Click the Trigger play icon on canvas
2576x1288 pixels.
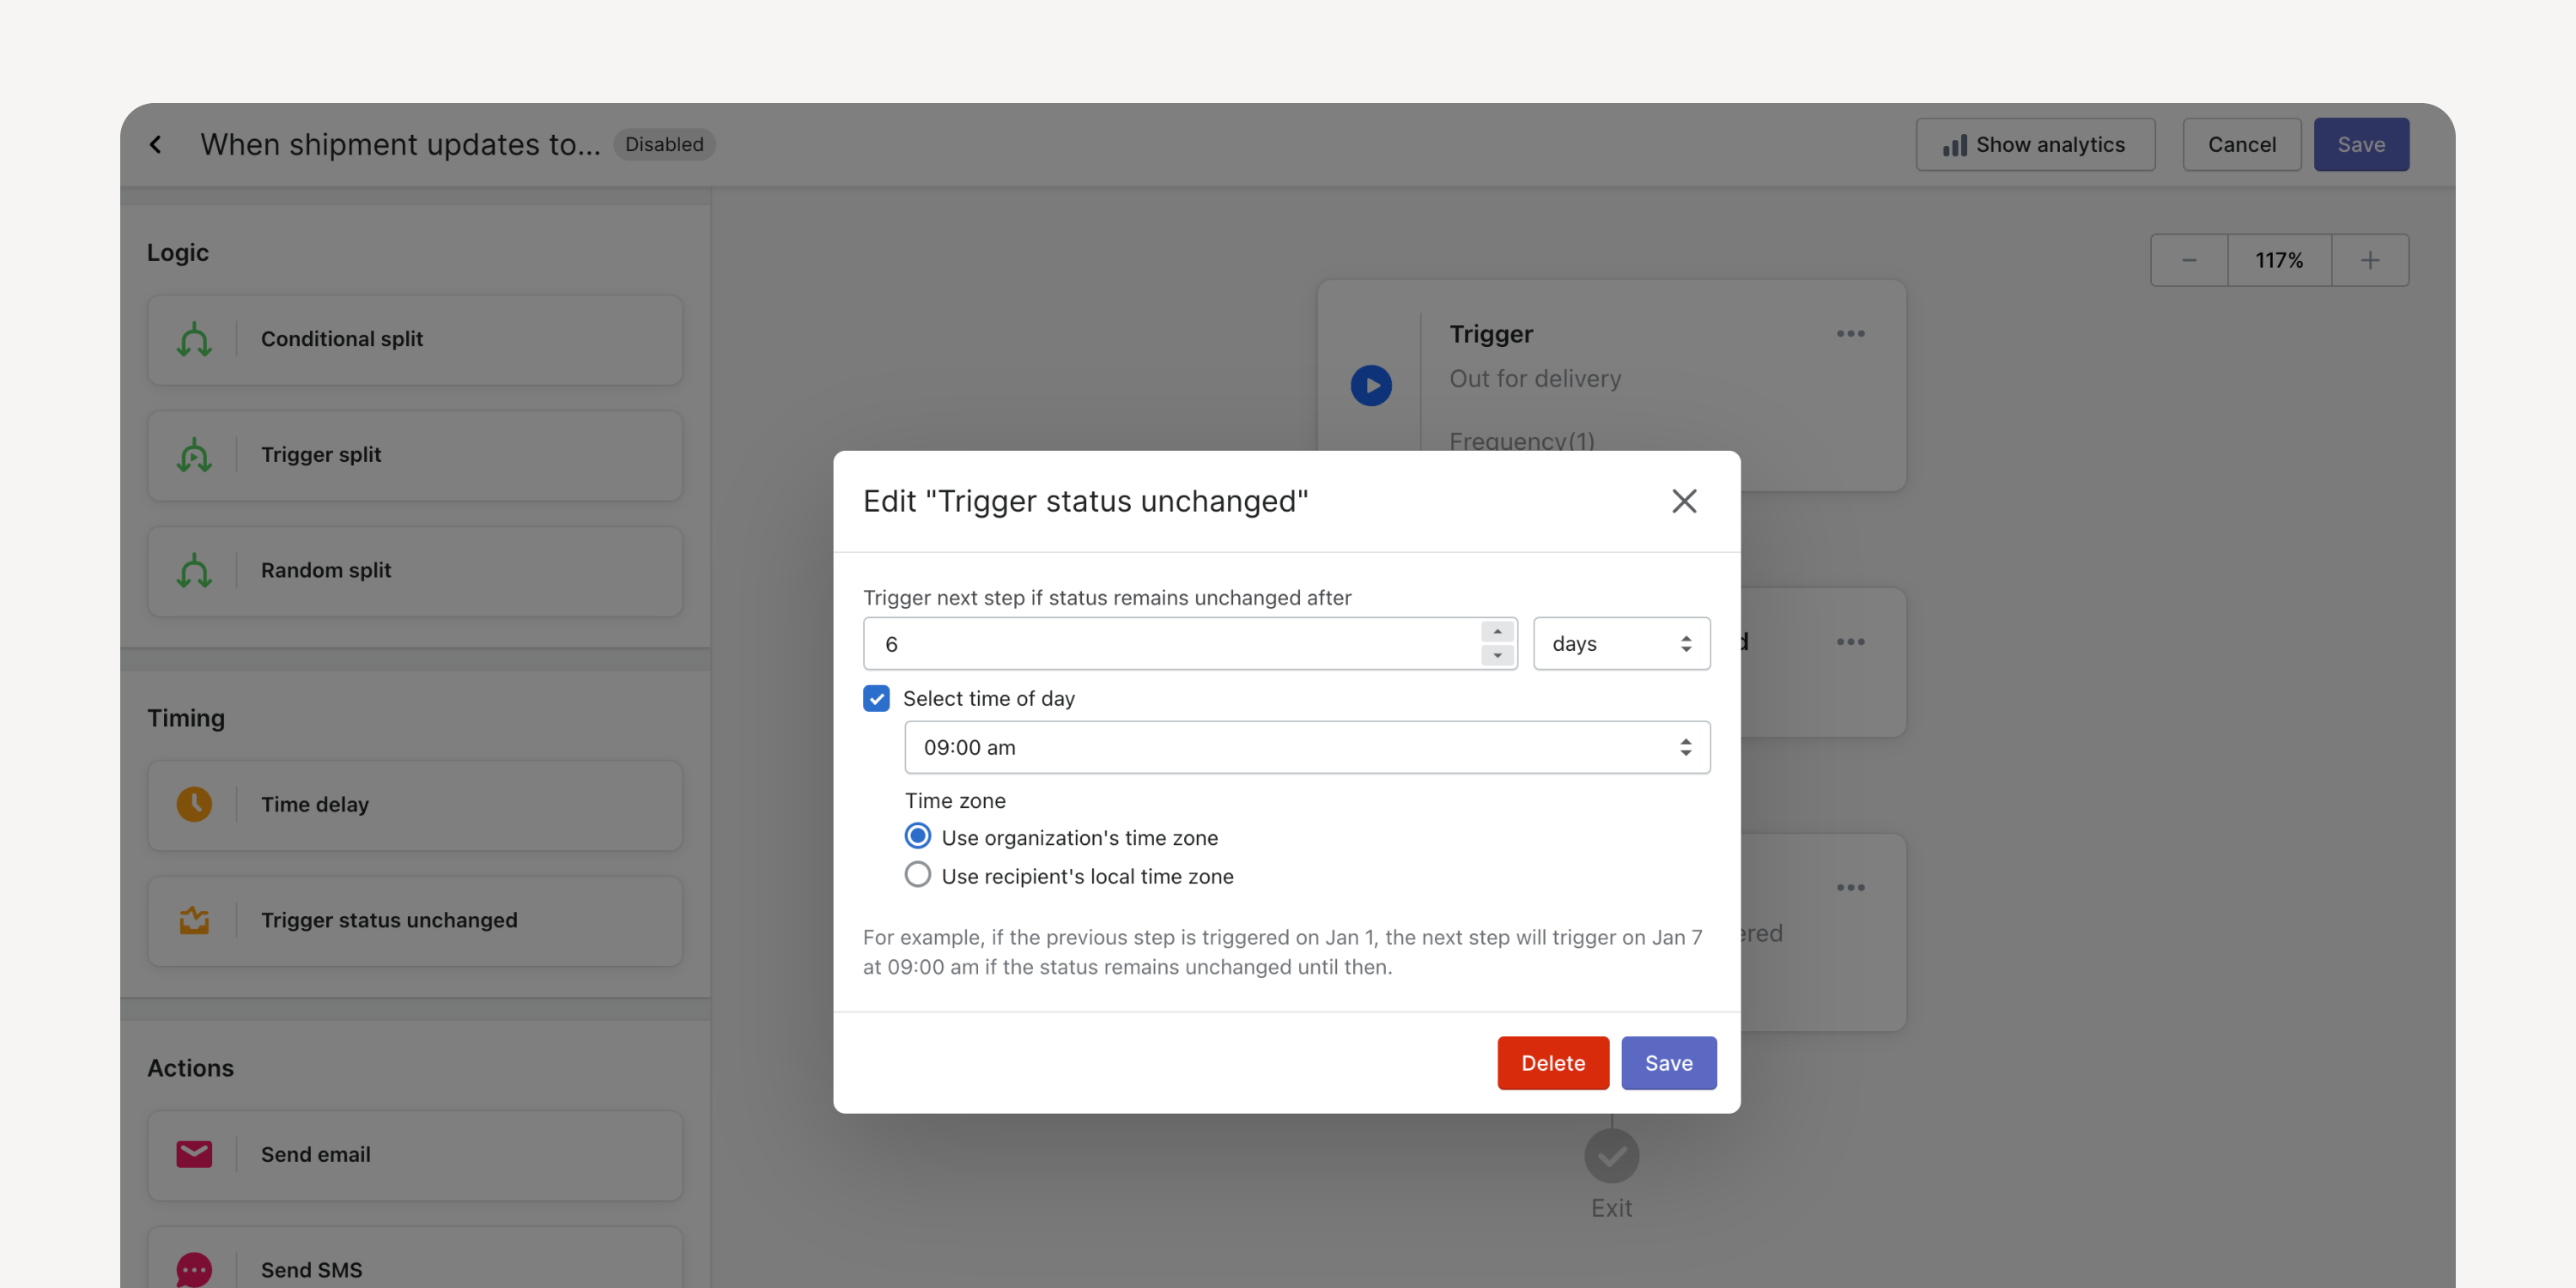1371,386
